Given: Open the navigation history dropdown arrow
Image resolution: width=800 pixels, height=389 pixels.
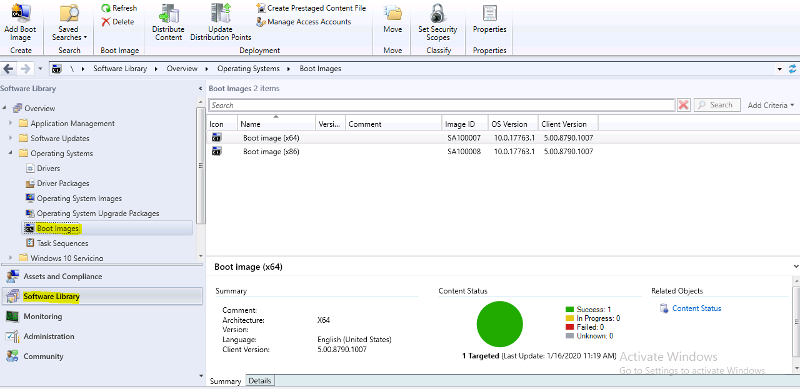Looking at the screenshot, I should pos(41,69).
